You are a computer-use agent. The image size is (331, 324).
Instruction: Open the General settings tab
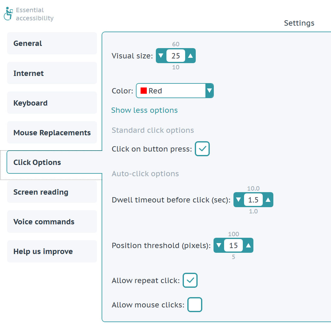52,43
